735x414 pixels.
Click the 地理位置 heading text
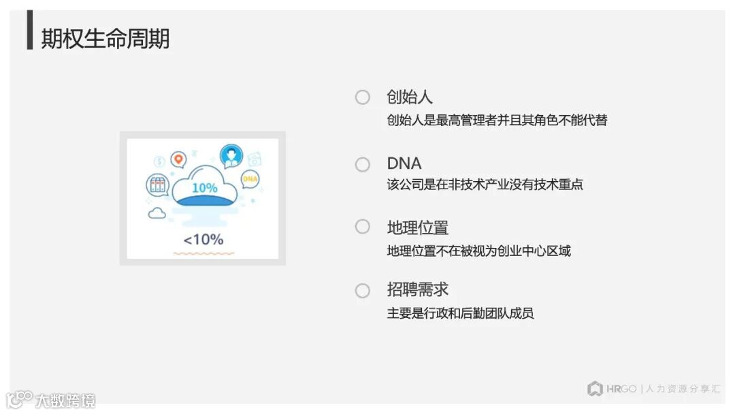point(418,227)
